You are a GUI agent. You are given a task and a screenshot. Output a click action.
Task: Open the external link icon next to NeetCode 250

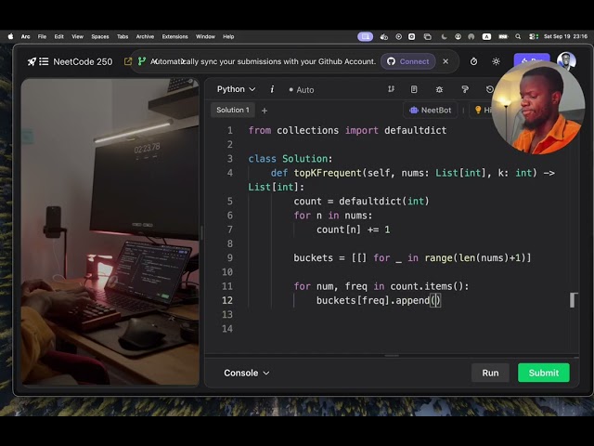click(x=128, y=61)
